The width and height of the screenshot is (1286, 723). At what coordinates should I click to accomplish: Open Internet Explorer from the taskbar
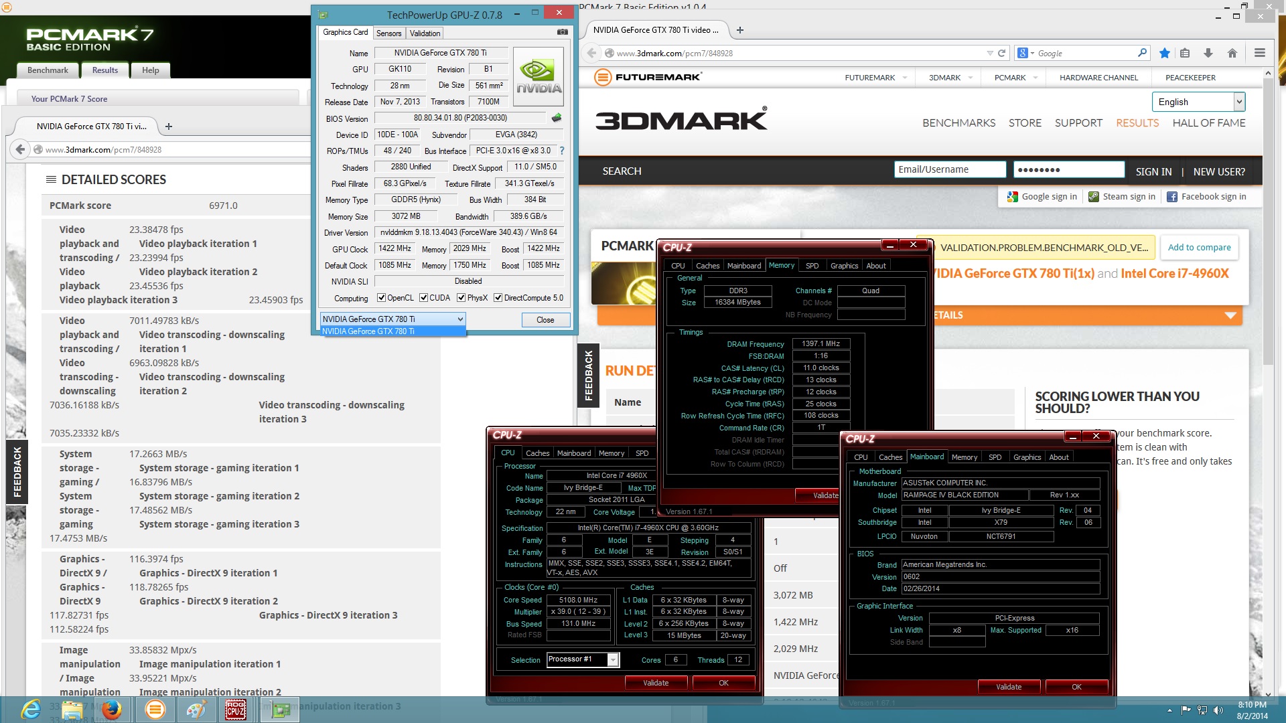[31, 709]
